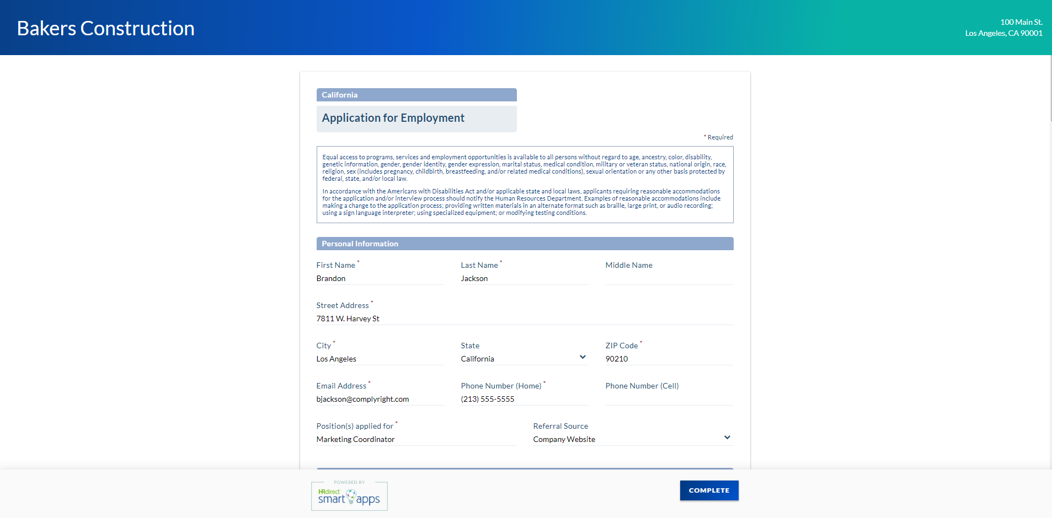The height and width of the screenshot is (518, 1052).
Task: Select the California section banner
Action: coord(416,94)
